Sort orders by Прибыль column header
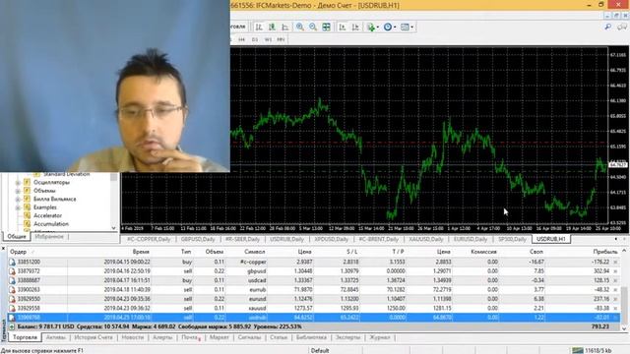The width and height of the screenshot is (630, 354). point(605,252)
